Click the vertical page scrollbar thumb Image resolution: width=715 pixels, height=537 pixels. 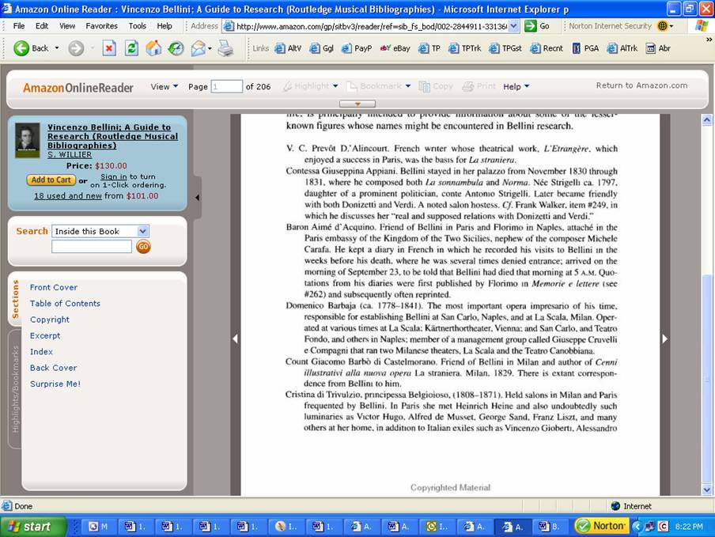[707, 380]
